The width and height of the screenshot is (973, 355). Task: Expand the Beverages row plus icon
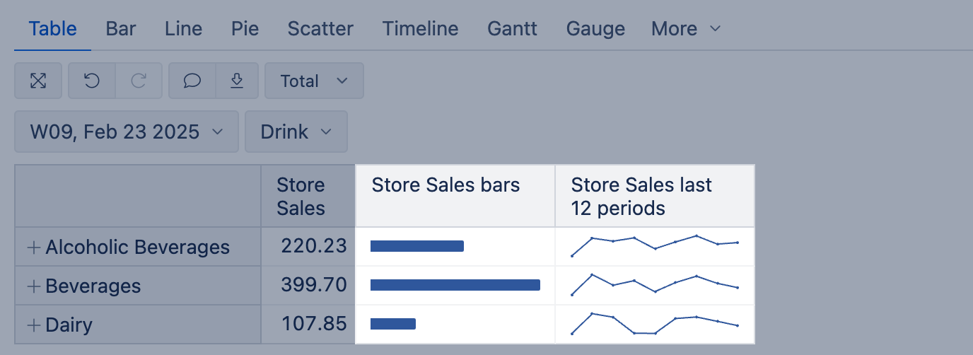33,286
